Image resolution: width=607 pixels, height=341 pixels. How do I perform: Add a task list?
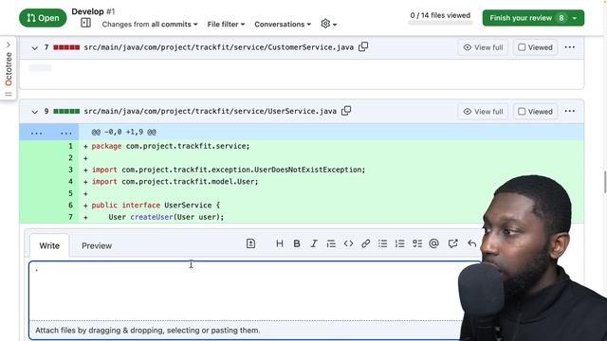coord(417,243)
